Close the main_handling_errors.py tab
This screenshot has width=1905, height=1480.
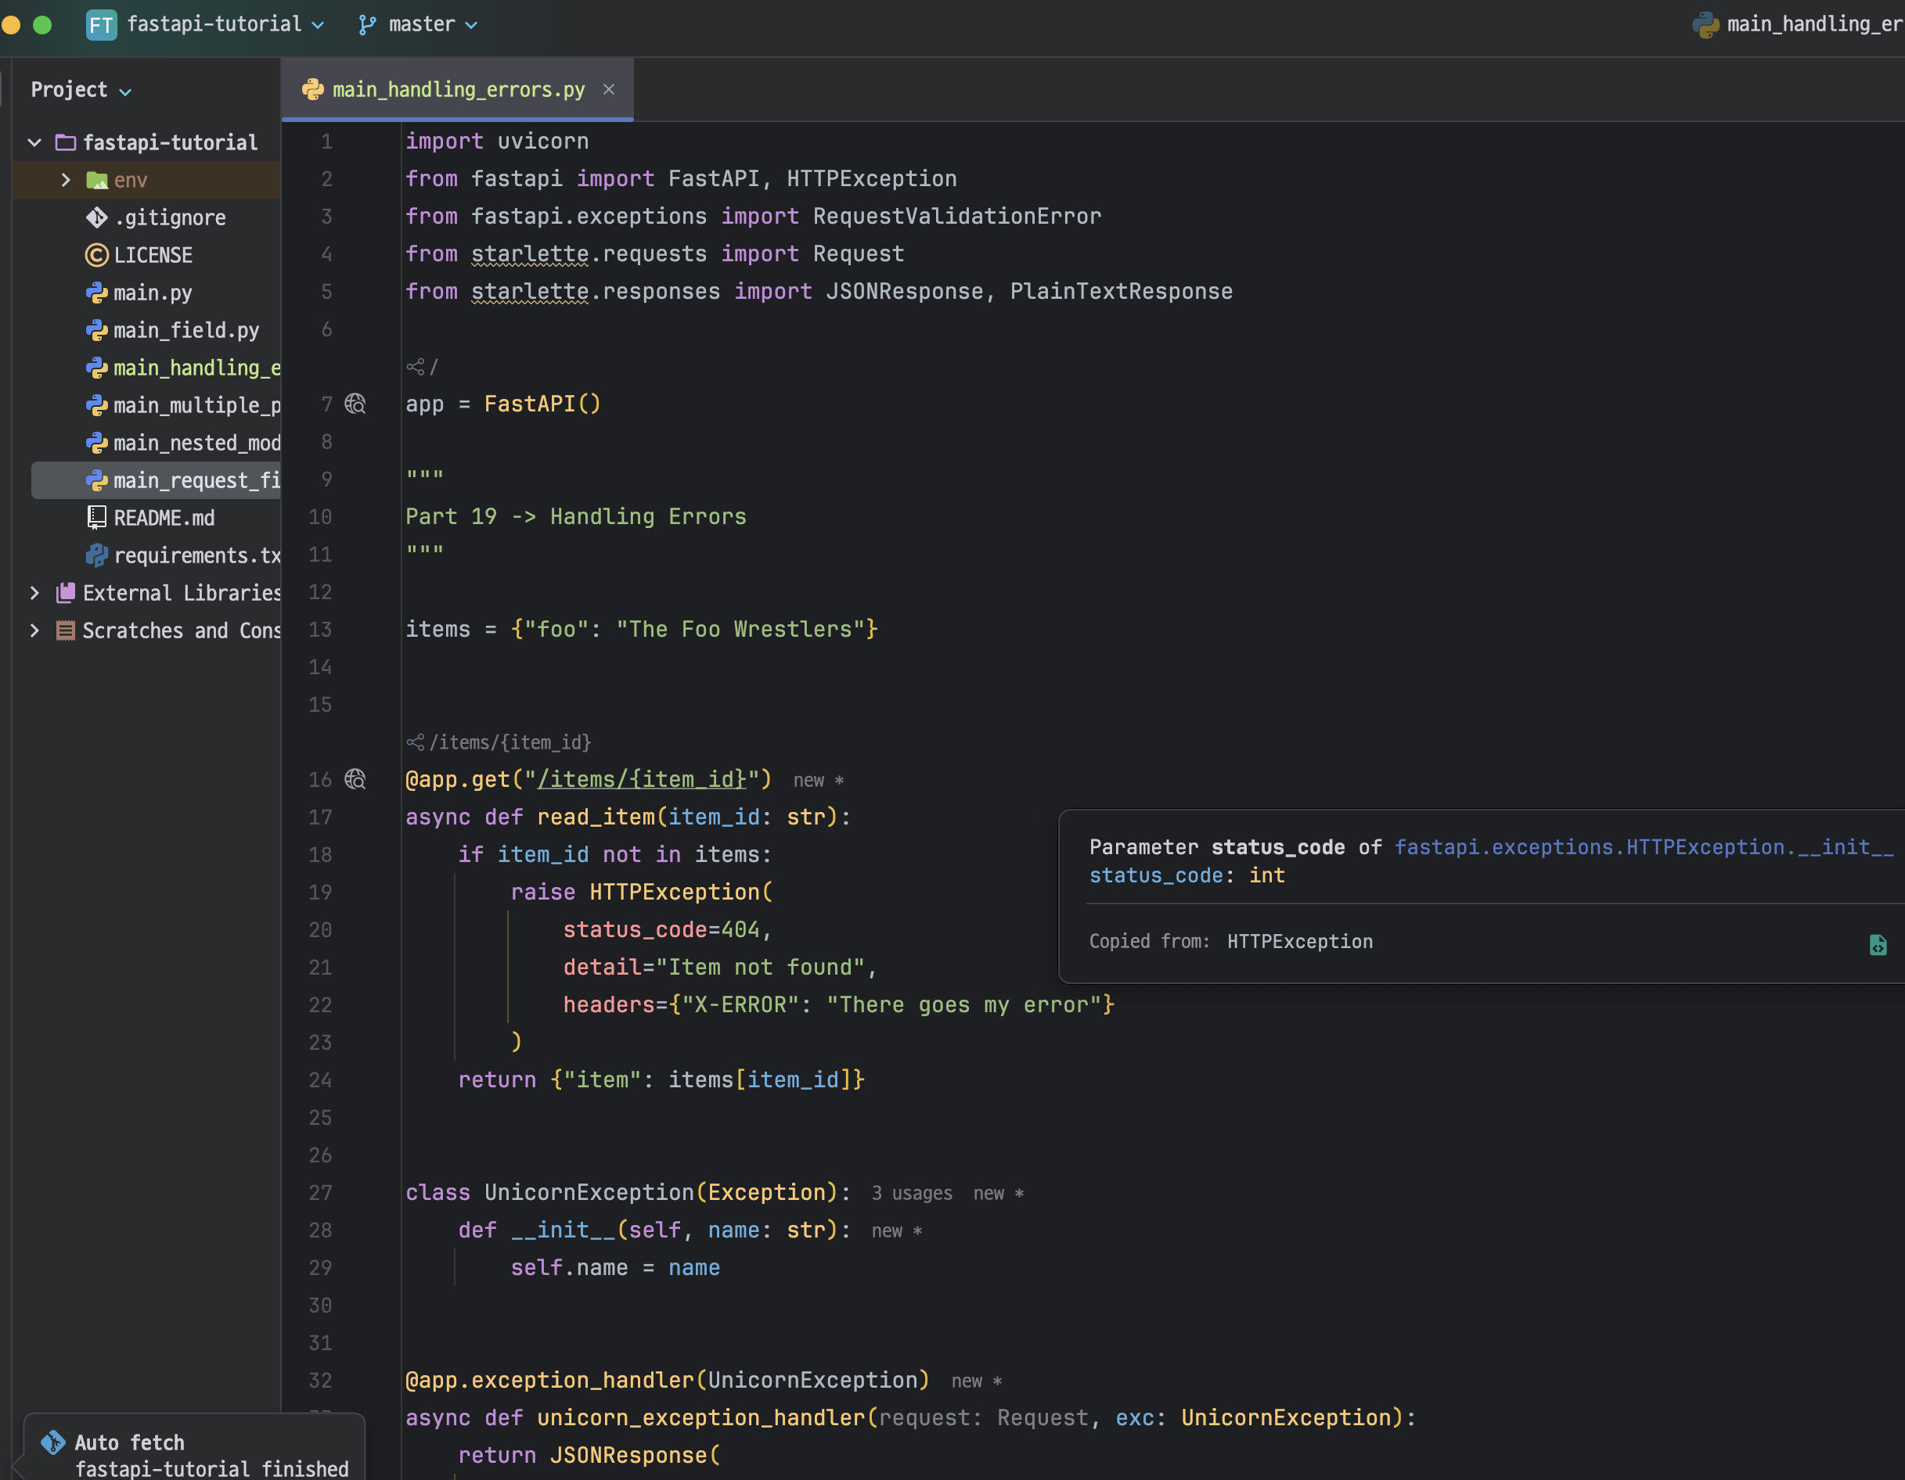pyautogui.click(x=609, y=89)
